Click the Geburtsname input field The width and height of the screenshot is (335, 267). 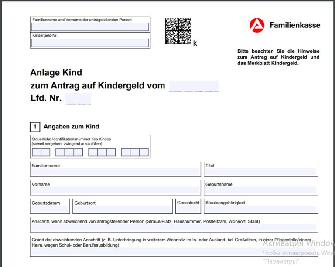[x=261, y=190]
